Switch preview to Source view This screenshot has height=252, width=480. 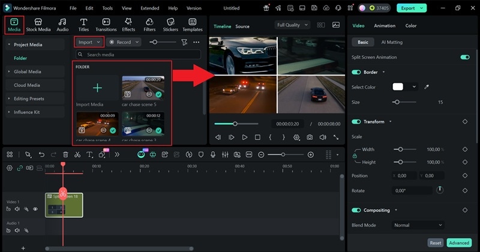242,26
